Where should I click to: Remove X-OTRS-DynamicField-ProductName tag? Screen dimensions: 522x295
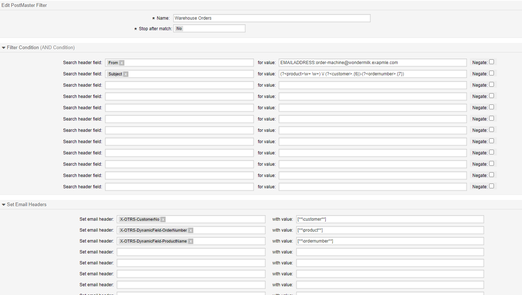click(x=191, y=241)
